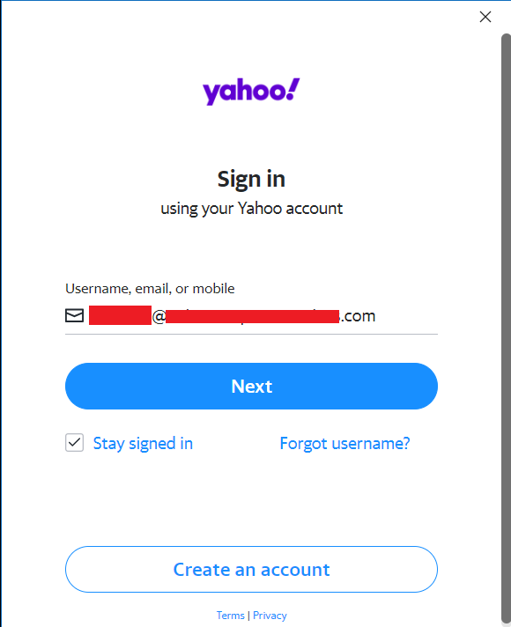The width and height of the screenshot is (511, 627).
Task: Click the separator between Terms and Privacy
Action: coord(249,616)
